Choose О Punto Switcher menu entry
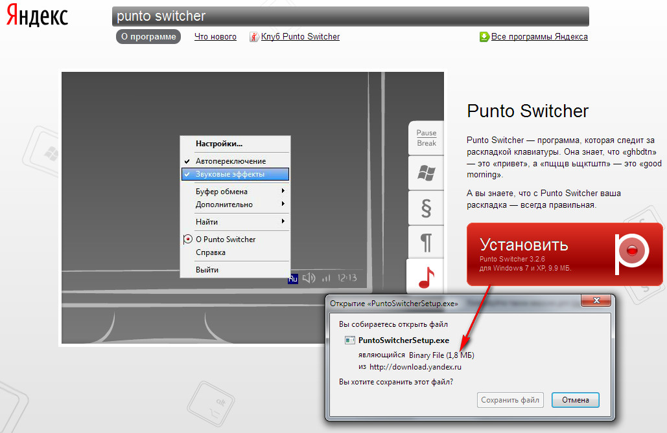This screenshot has width=667, height=433. pos(235,239)
